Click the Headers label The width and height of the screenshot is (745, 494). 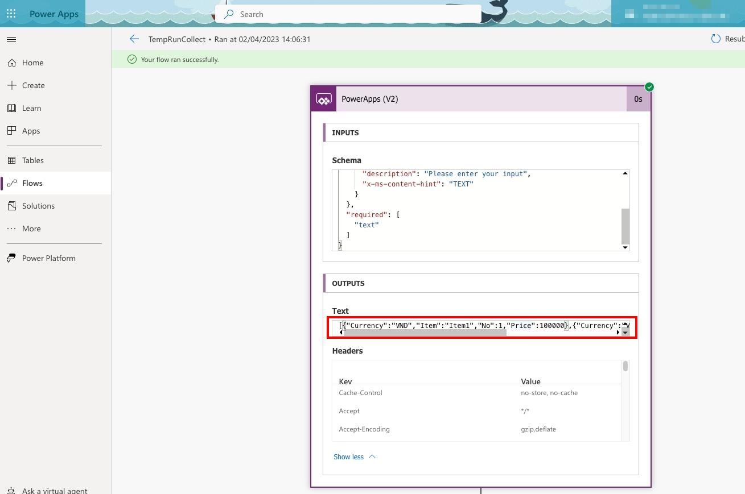tap(347, 351)
